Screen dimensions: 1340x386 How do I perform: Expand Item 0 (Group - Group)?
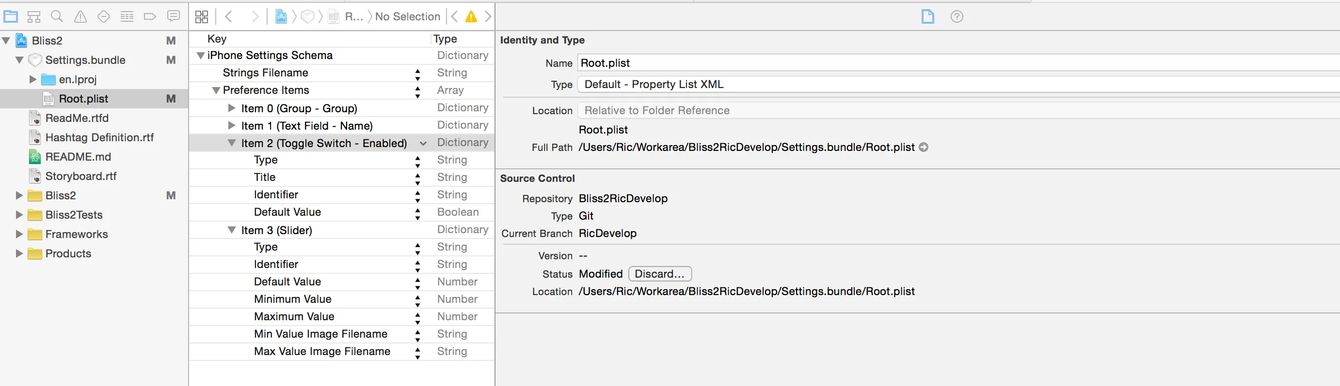pos(231,108)
